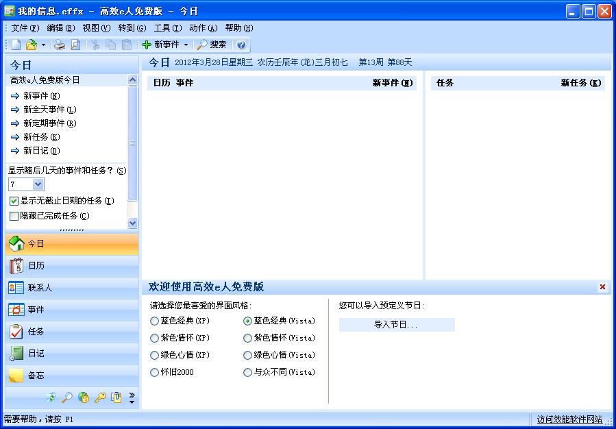Click the magnifier 搜索 toolbar button

pyautogui.click(x=212, y=45)
